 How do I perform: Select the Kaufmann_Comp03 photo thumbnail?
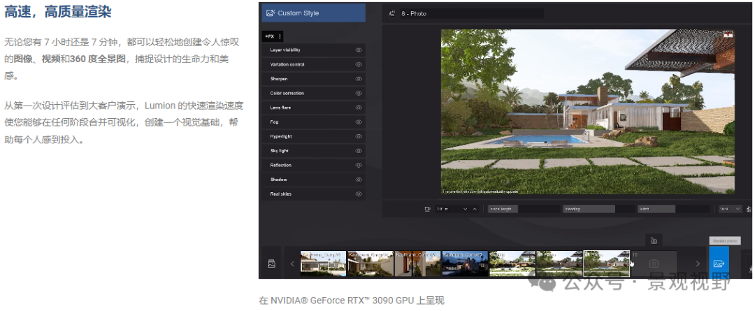coord(324,263)
